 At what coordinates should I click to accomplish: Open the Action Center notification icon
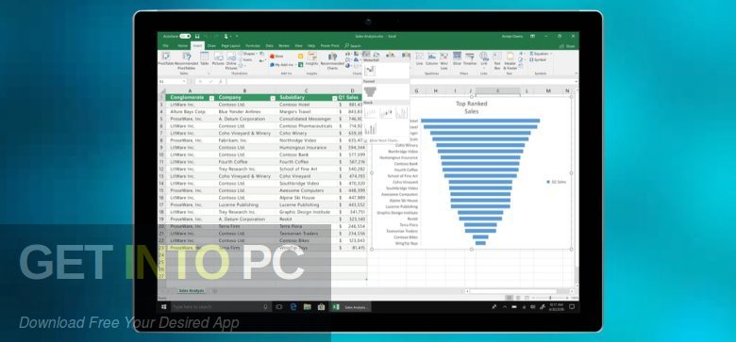(x=572, y=307)
